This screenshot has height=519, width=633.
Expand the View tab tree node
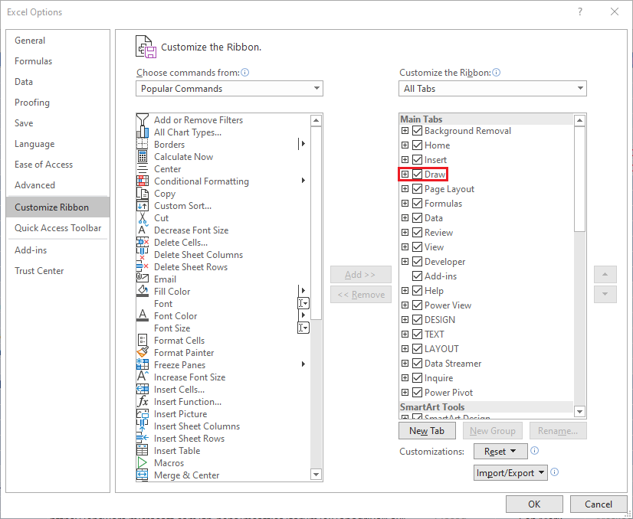405,246
